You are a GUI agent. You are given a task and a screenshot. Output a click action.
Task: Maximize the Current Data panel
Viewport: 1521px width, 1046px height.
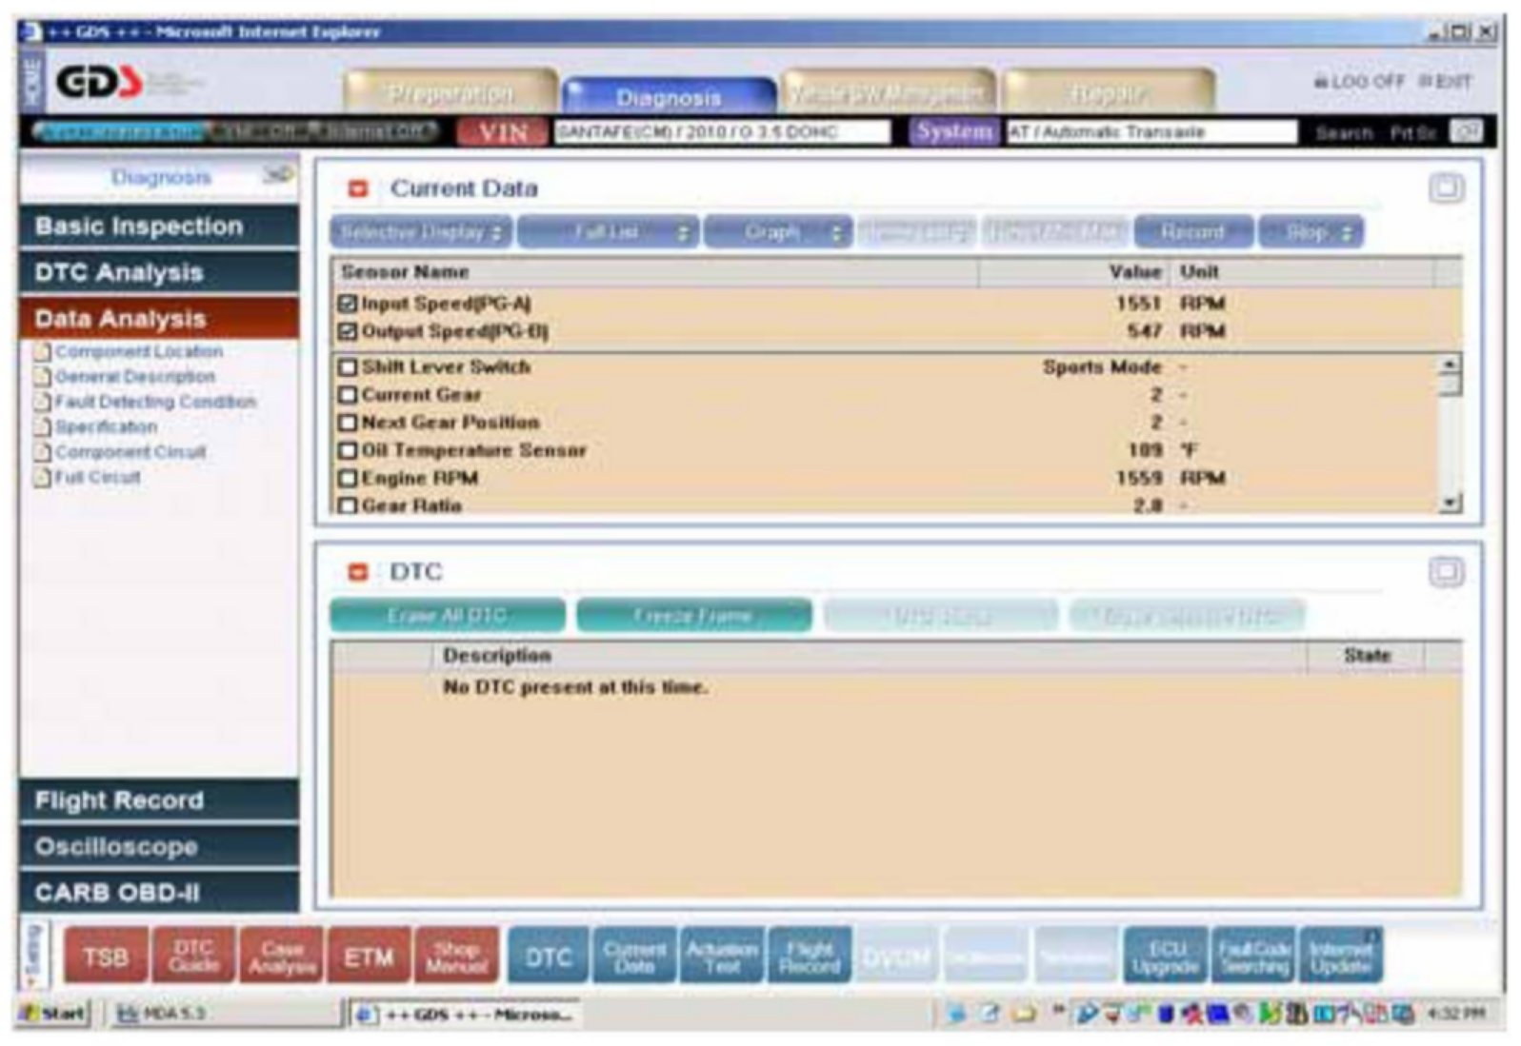pos(1446,188)
